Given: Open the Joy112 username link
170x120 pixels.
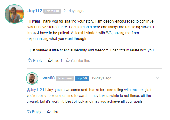Looking at the screenshot, I should pyautogui.click(x=35, y=11).
